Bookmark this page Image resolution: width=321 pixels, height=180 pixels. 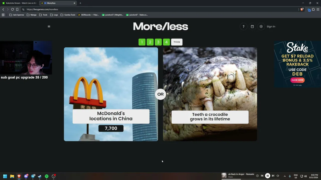tap(17, 9)
